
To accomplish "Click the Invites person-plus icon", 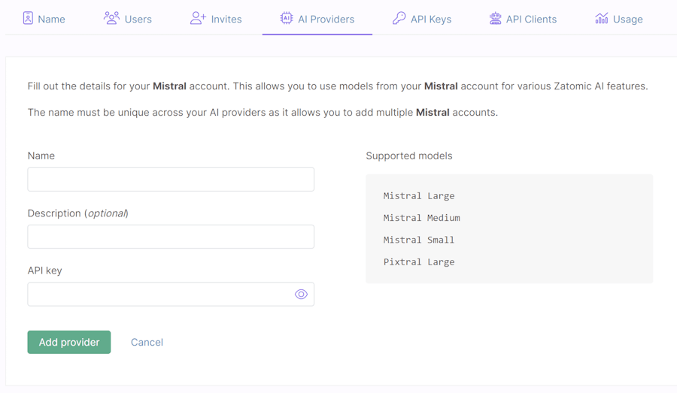I will (198, 18).
